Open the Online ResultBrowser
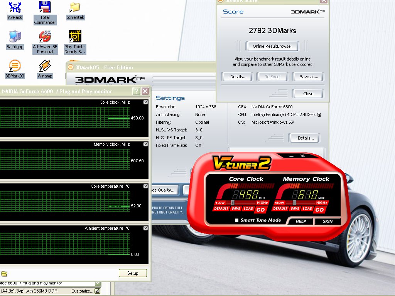This screenshot has width=395, height=296. (272, 46)
